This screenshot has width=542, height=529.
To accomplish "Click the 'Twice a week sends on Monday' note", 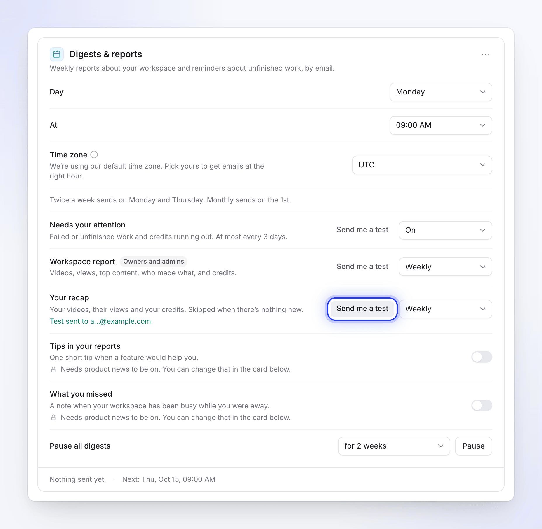I will (170, 200).
